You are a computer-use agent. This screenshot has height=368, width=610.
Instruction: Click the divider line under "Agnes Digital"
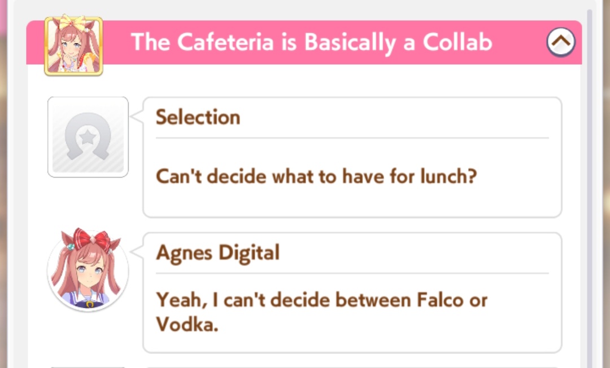coord(351,273)
